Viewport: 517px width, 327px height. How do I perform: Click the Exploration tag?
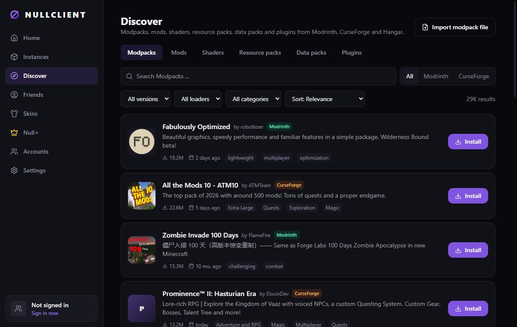(302, 208)
